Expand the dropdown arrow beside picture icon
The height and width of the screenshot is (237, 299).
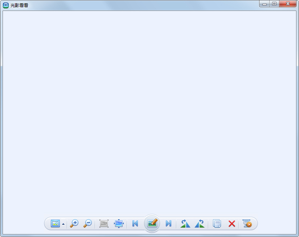tap(63, 224)
